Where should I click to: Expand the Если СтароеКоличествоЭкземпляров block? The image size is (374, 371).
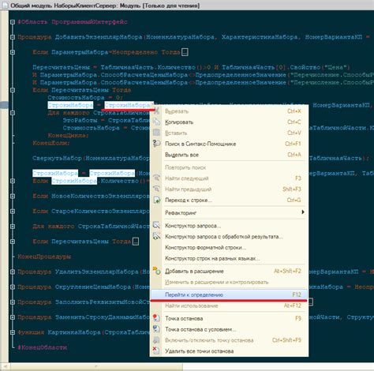pos(13,212)
